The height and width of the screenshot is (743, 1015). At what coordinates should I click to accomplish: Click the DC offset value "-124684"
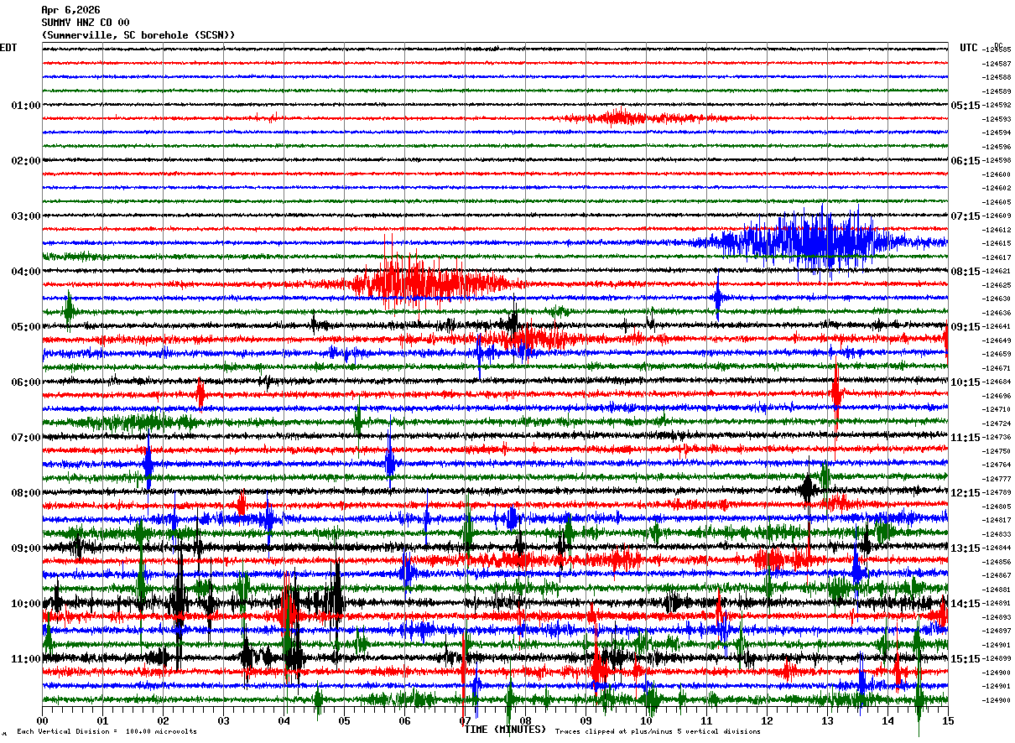click(996, 382)
